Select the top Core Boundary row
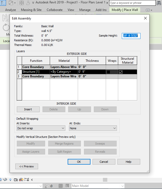Viewport: 162px width, 189px height. tap(77, 67)
